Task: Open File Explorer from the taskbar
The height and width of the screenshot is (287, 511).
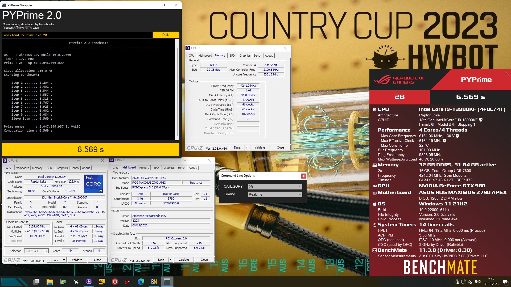Action: tap(50, 281)
